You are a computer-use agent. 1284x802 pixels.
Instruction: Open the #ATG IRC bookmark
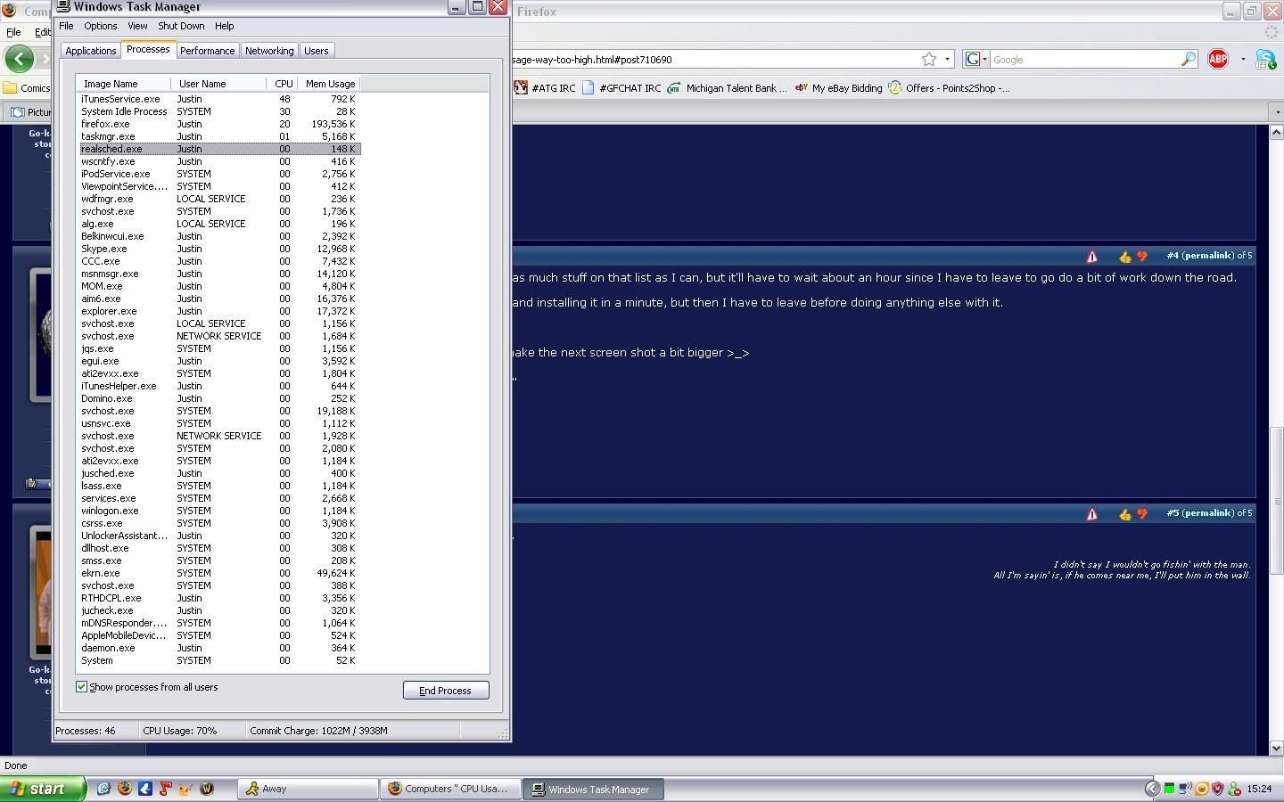pyautogui.click(x=545, y=88)
